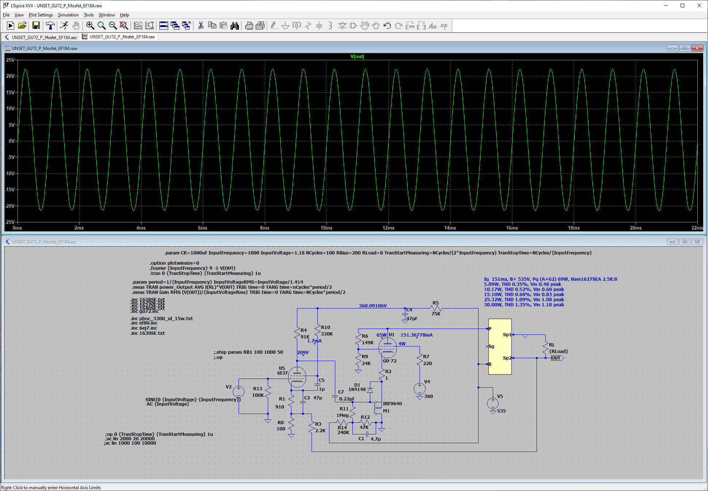This screenshot has width=708, height=491.
Task: Click the Pick Visible Traces icon
Action: click(x=150, y=26)
